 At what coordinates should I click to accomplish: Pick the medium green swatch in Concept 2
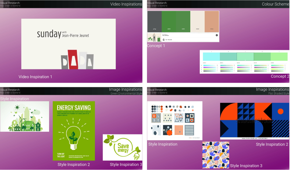coord(262,57)
